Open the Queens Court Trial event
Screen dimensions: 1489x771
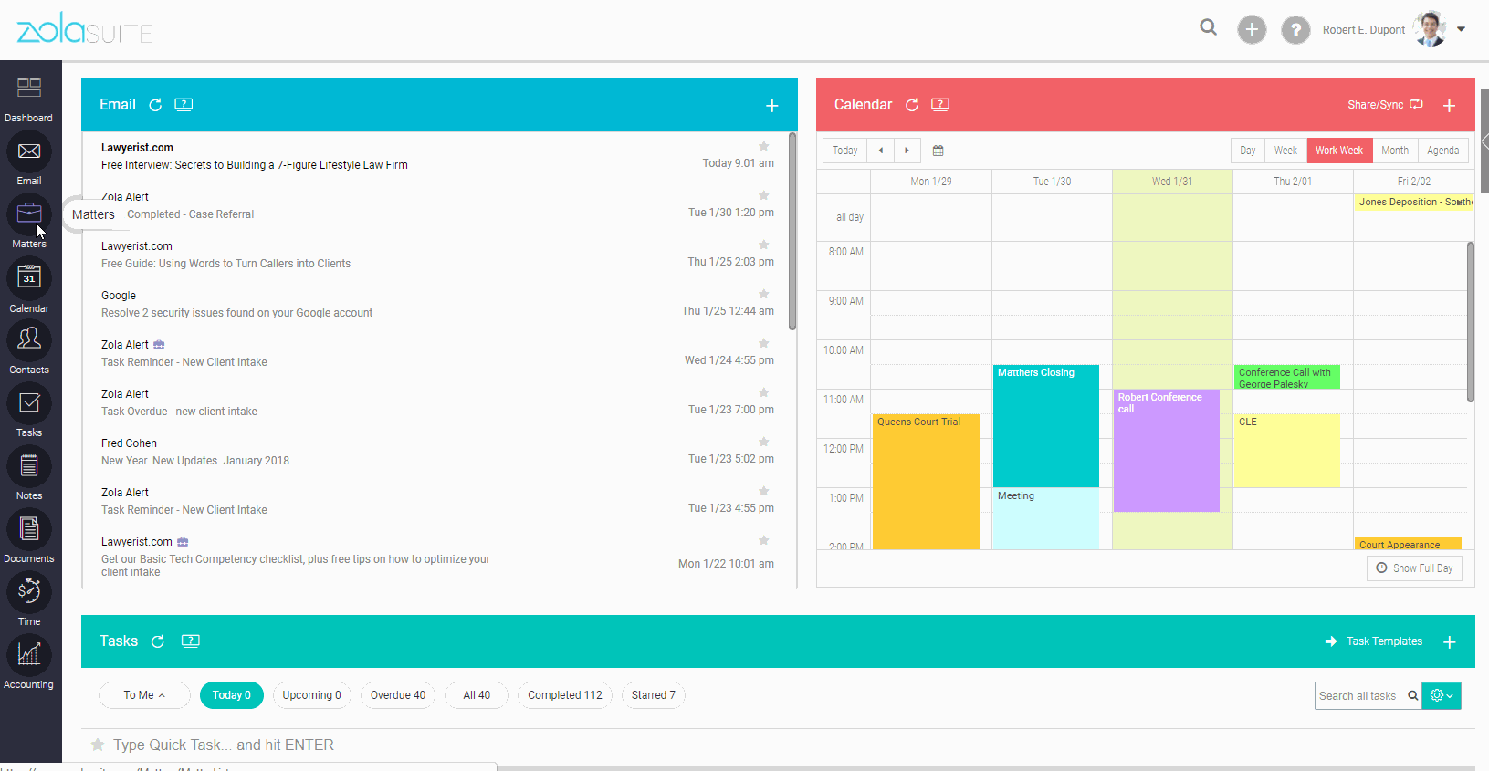point(926,481)
